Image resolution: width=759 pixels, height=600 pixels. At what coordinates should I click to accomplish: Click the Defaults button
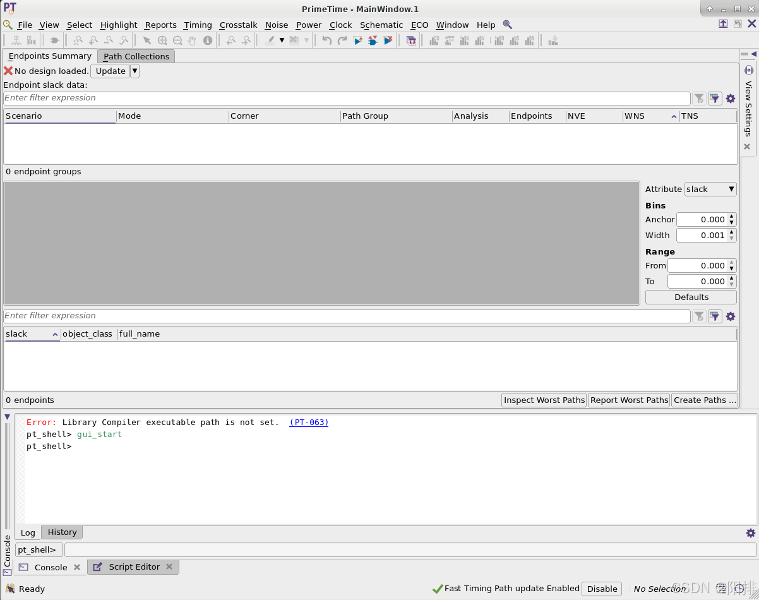click(x=691, y=297)
